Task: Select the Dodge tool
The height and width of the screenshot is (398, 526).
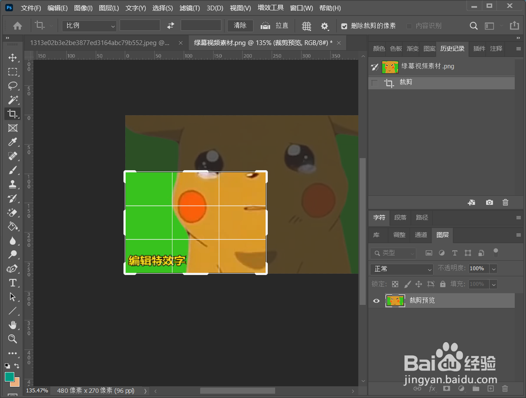Action: pos(13,255)
